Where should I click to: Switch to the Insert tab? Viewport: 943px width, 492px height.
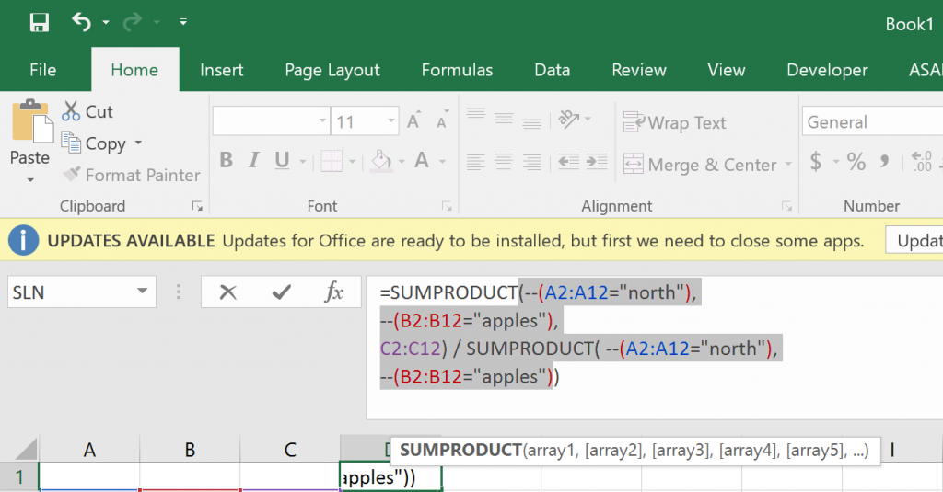pos(221,70)
